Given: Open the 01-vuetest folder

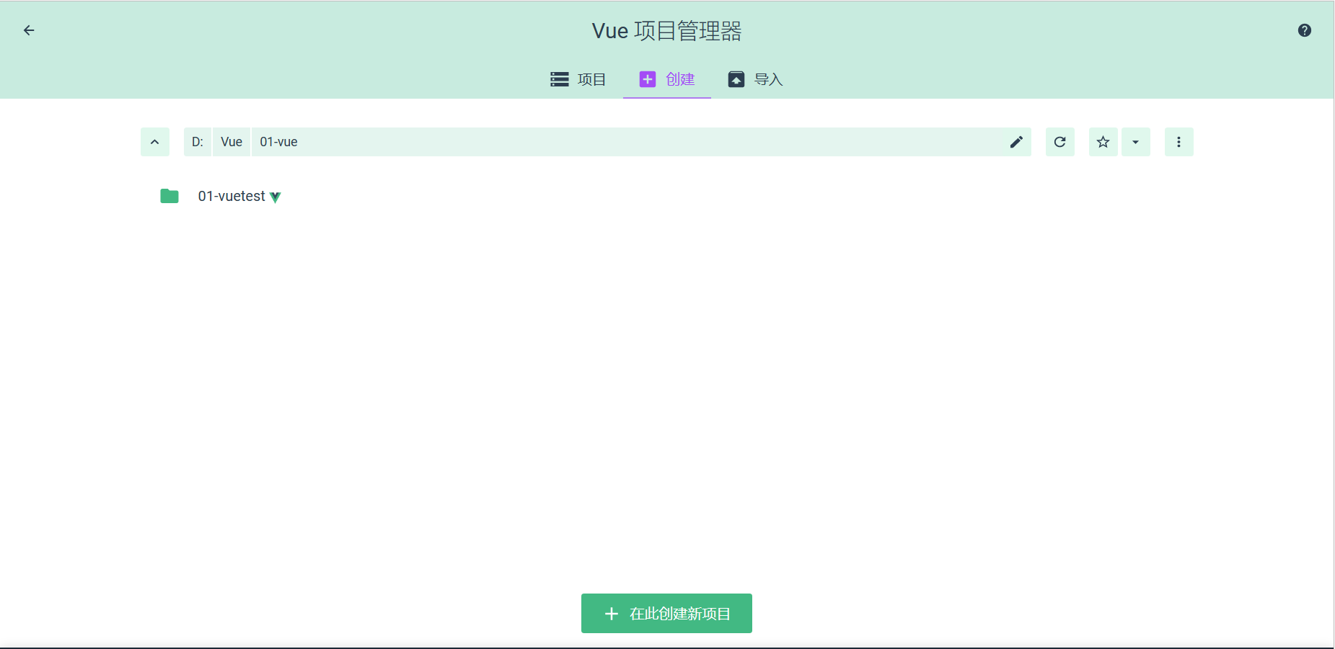Looking at the screenshot, I should (x=232, y=196).
